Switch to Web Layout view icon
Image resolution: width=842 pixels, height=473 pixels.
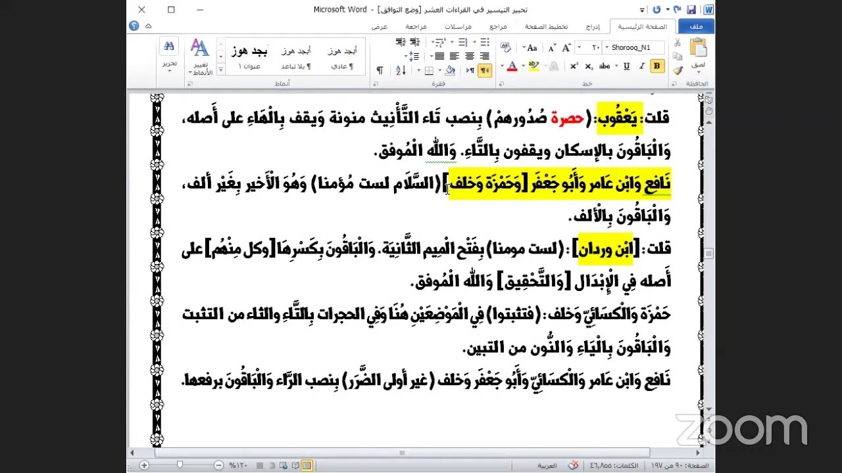(282, 465)
